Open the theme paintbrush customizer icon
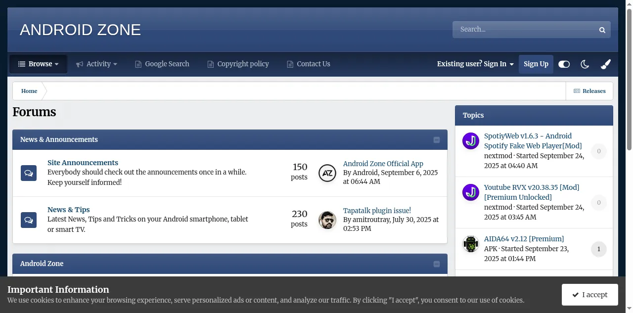This screenshot has height=313, width=633. (x=606, y=64)
